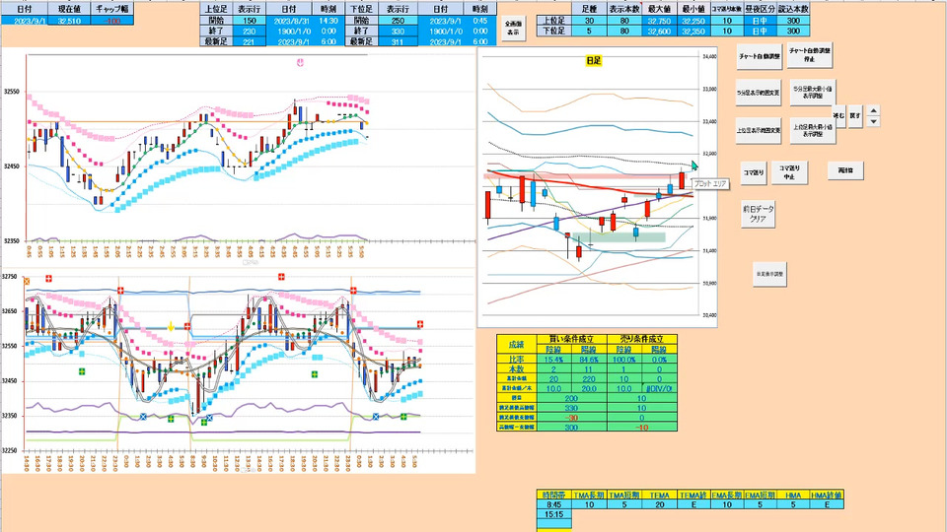Click the 上位足最大最小値 表示調整 button
This screenshot has width=947, height=532.
(x=813, y=130)
